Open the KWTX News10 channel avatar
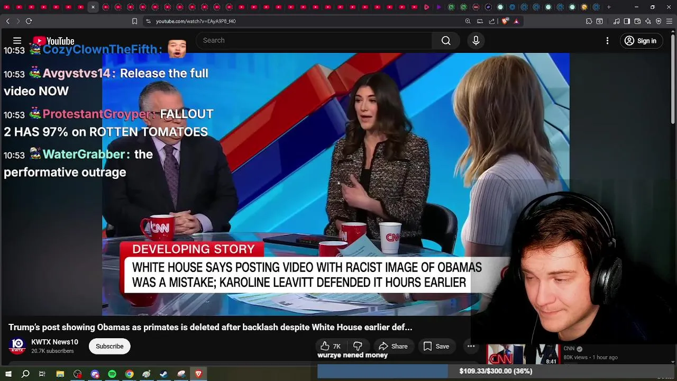Screen dimensions: 677x381 17,346
